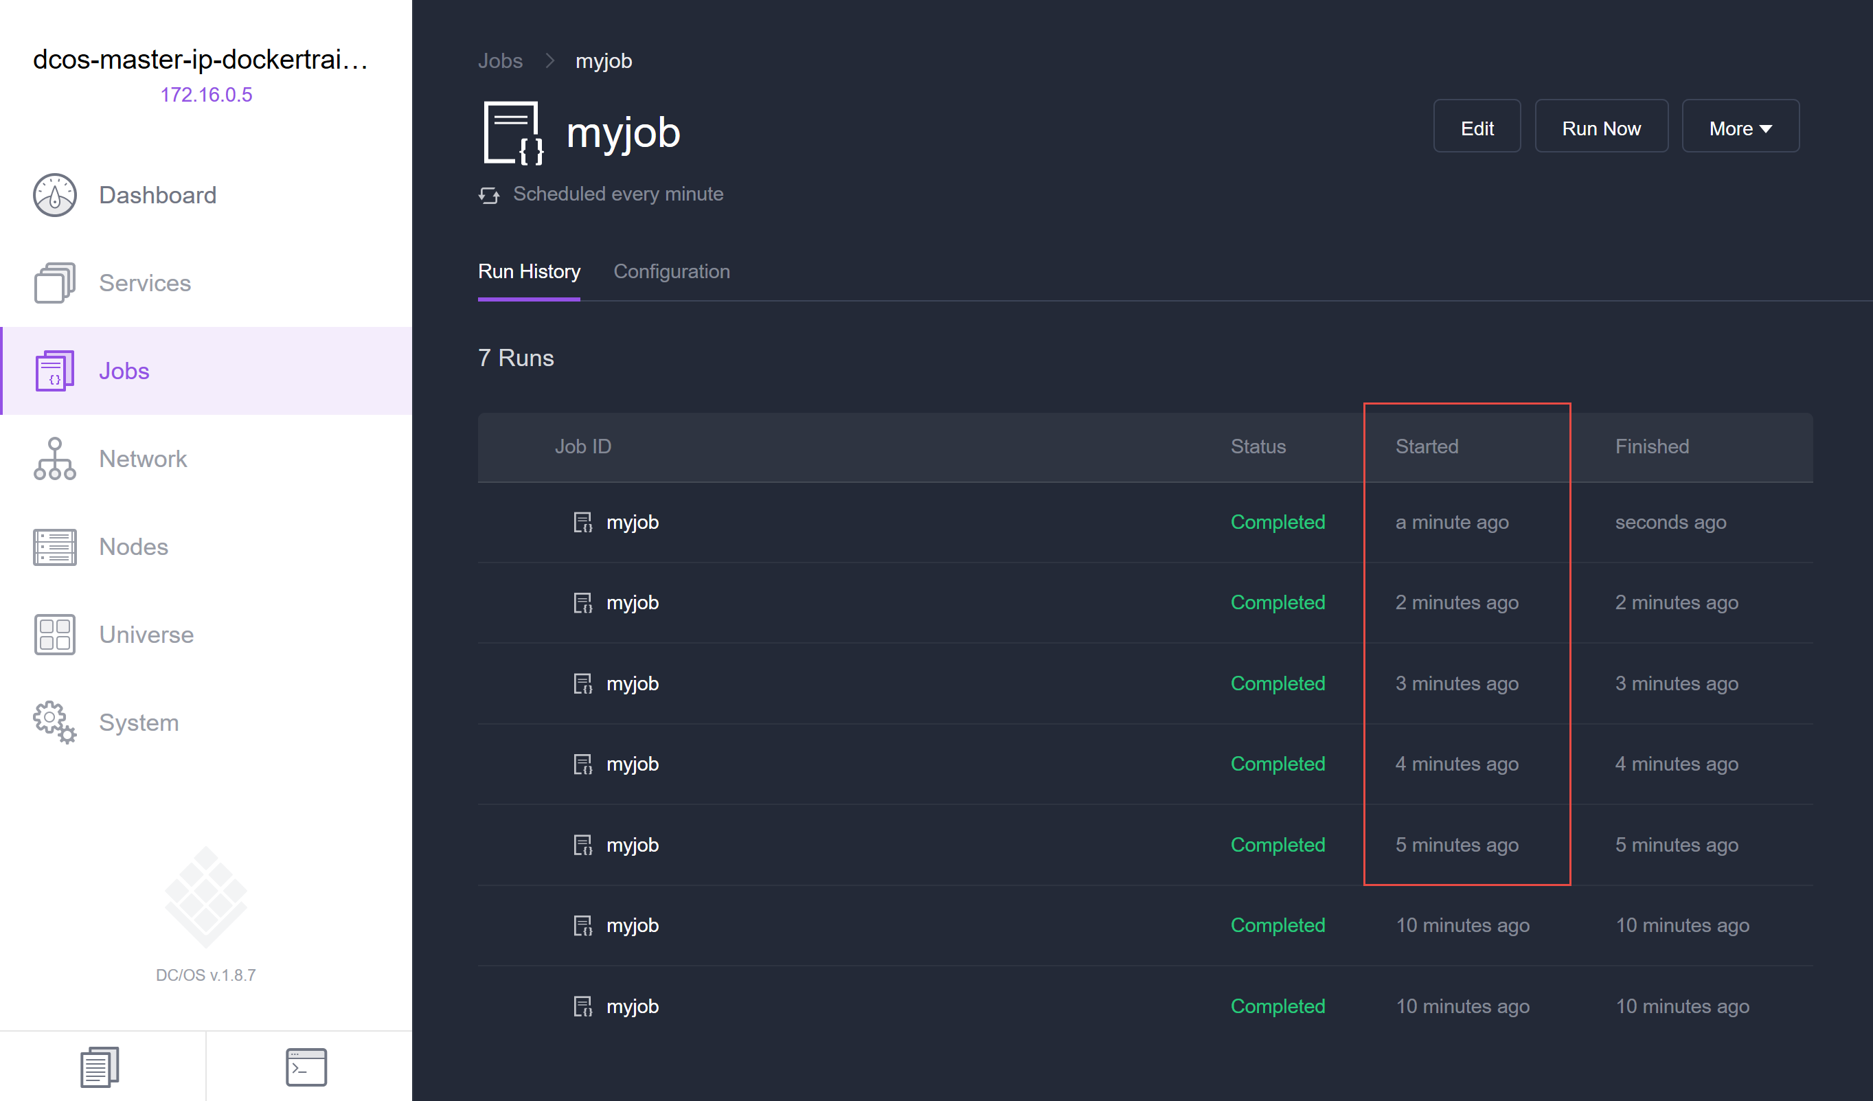Click '5 minutes ago' in Finished column
This screenshot has width=1873, height=1101.
1677,845
